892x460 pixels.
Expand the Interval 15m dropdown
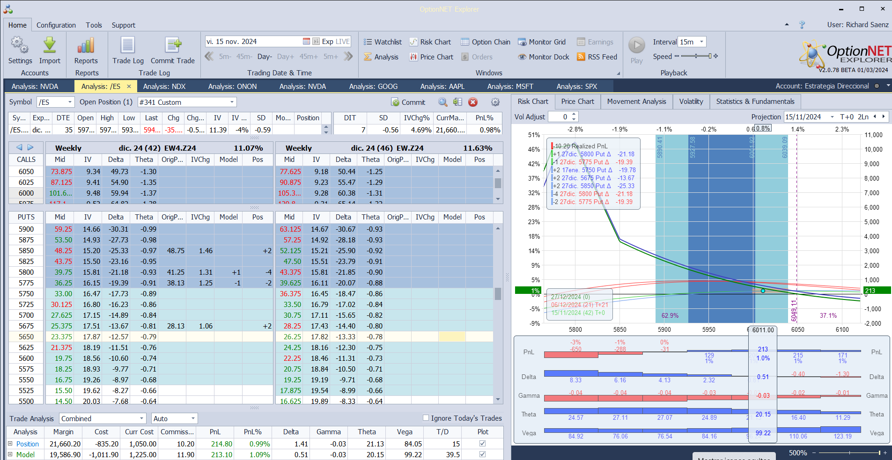[701, 42]
